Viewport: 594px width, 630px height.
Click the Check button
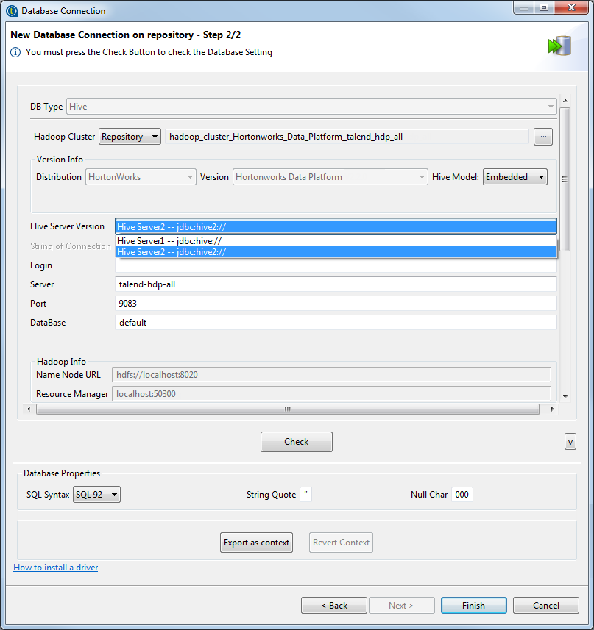click(x=297, y=442)
